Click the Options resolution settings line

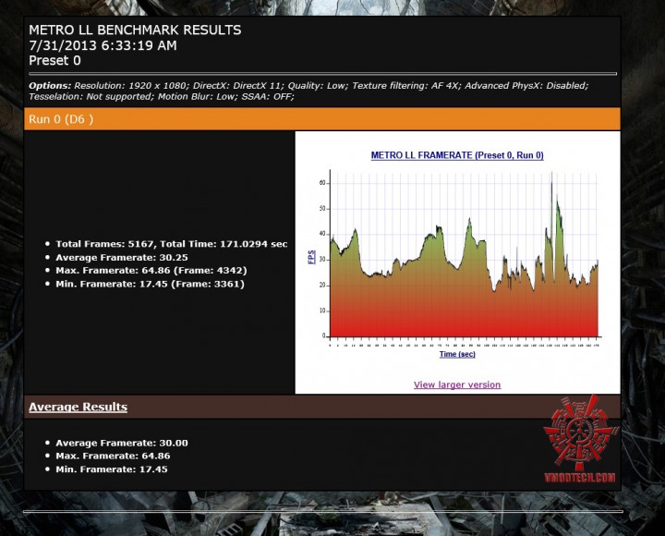(308, 85)
